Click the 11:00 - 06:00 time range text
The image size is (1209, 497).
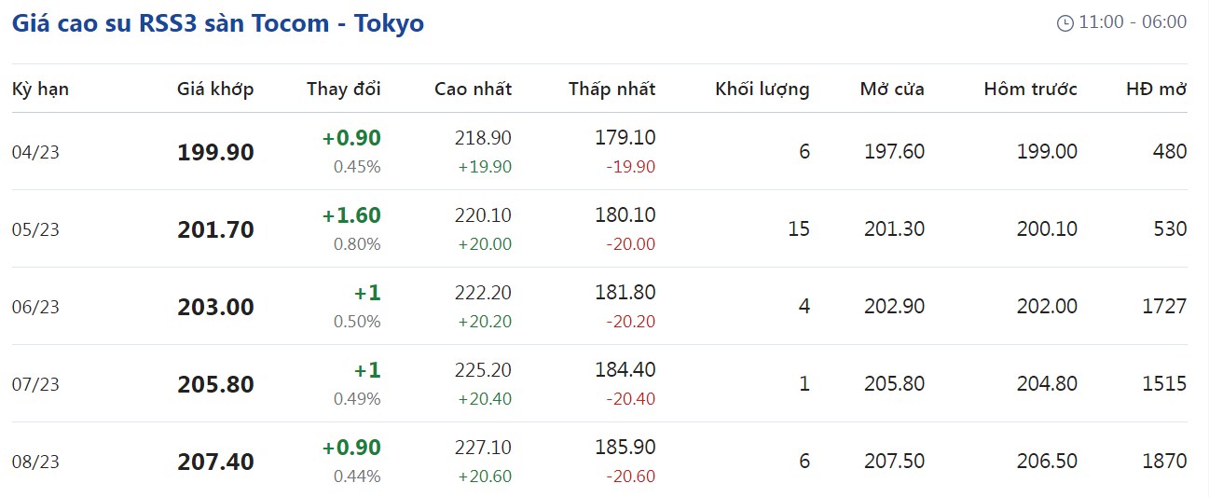click(1133, 22)
